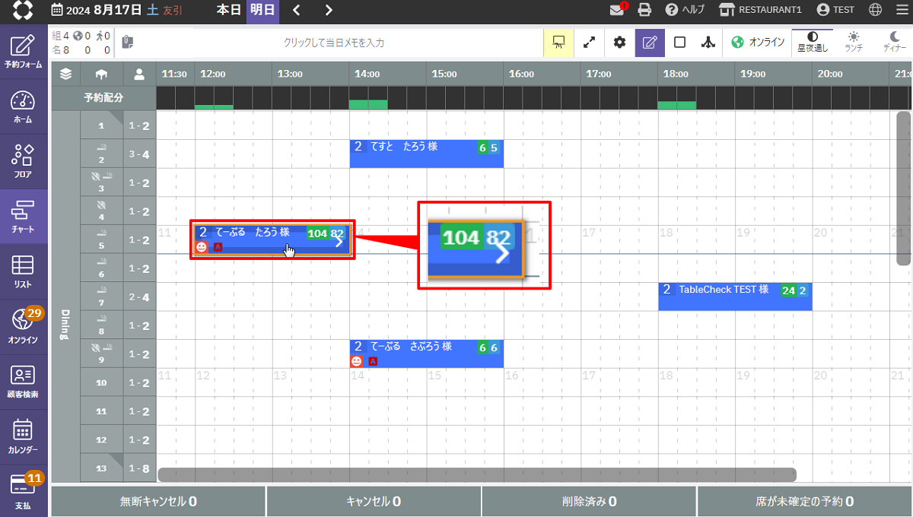Click the layers stack icon in chart header
This screenshot has height=517, width=913.
(66, 74)
